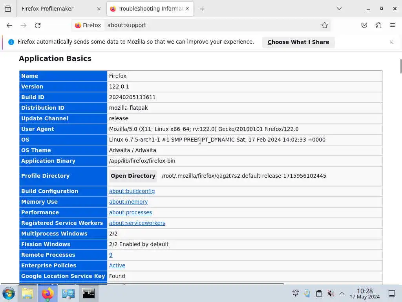402x302 pixels.
Task: Open about:serviceworkers link
Action: pos(137,223)
